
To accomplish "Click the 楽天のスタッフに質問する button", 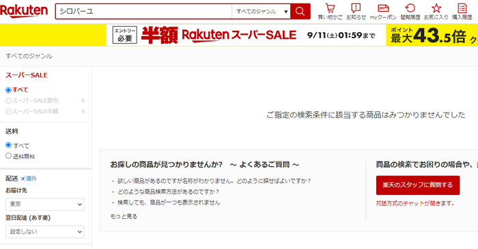I will pos(418,185).
